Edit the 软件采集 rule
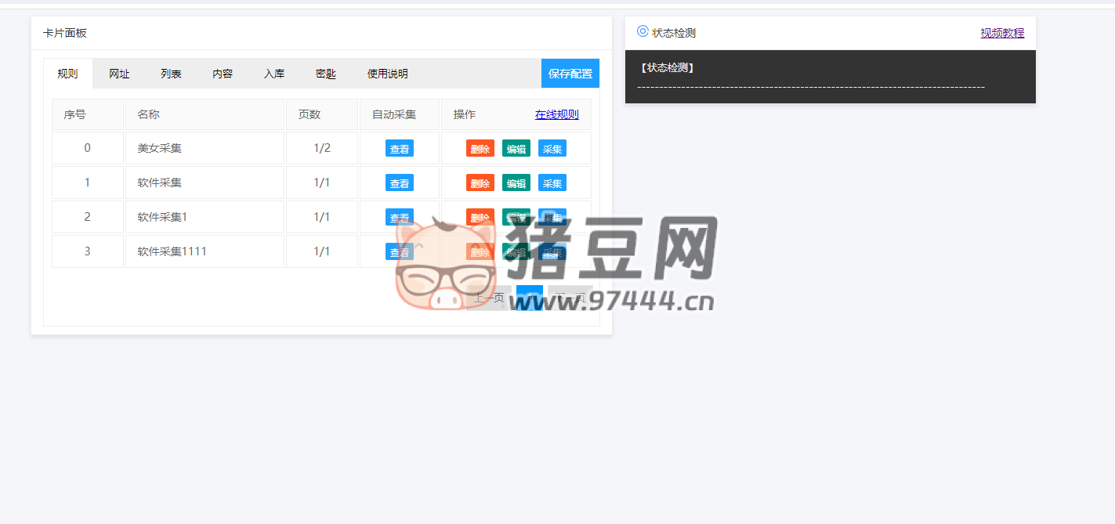This screenshot has height=524, width=1115. tap(516, 183)
